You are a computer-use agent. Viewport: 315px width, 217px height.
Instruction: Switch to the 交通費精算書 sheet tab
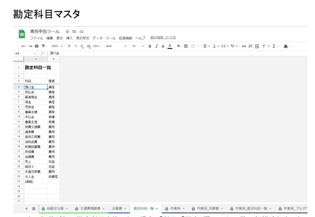[x=90, y=208]
